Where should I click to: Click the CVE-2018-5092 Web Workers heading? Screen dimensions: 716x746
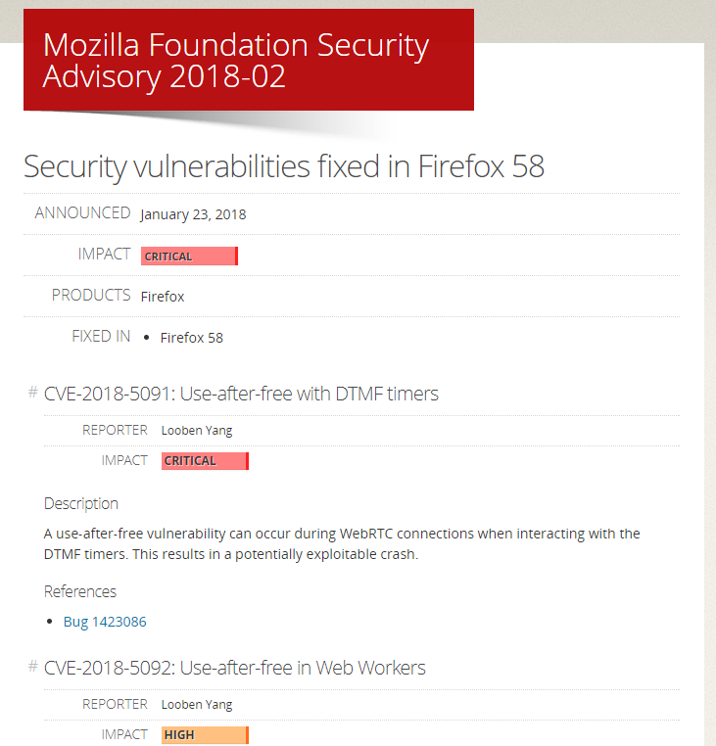pos(235,668)
